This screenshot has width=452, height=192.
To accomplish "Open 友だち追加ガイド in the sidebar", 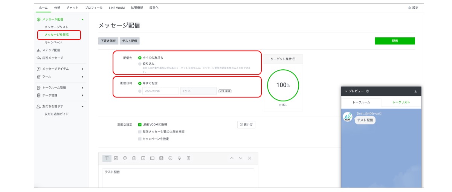I will 56,114.
